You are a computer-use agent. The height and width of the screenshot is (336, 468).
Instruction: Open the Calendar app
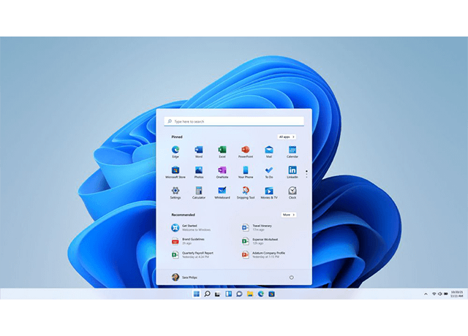click(x=292, y=151)
